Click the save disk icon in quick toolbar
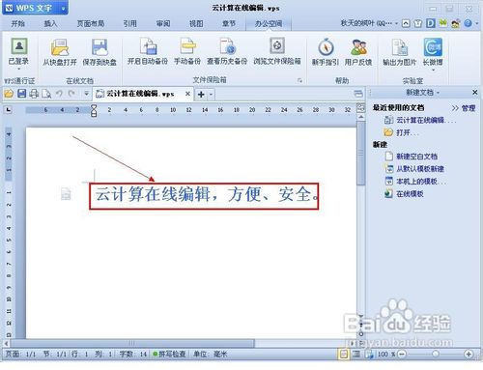 pos(21,94)
